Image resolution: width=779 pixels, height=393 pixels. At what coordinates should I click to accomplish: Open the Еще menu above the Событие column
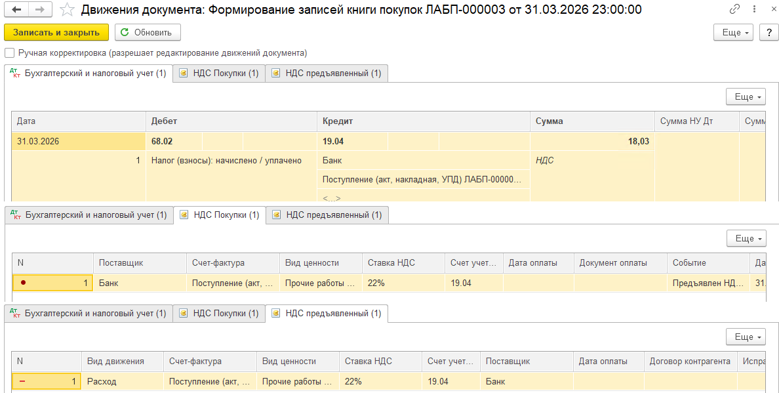746,238
